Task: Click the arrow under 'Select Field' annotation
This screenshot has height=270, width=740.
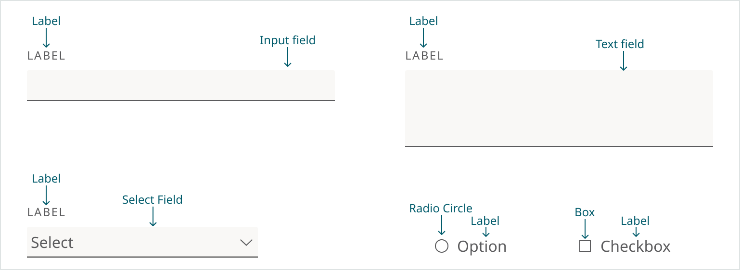Action: pyautogui.click(x=153, y=217)
